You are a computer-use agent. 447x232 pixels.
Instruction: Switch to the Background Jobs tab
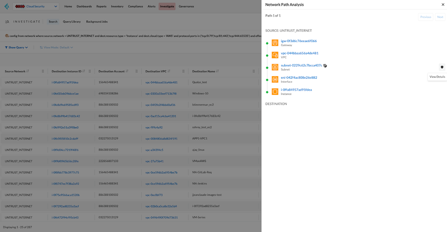pos(97,21)
